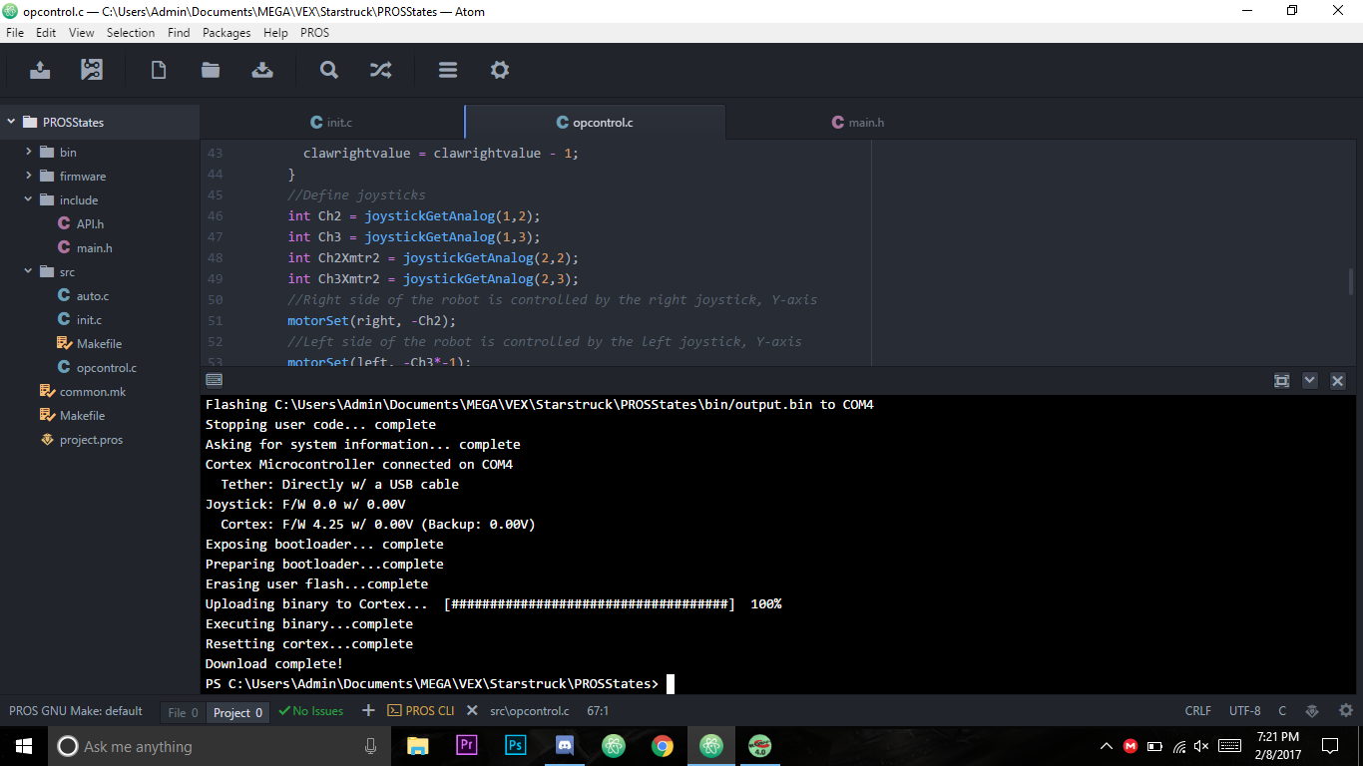
Task: Open the Packages menu
Action: tap(227, 32)
